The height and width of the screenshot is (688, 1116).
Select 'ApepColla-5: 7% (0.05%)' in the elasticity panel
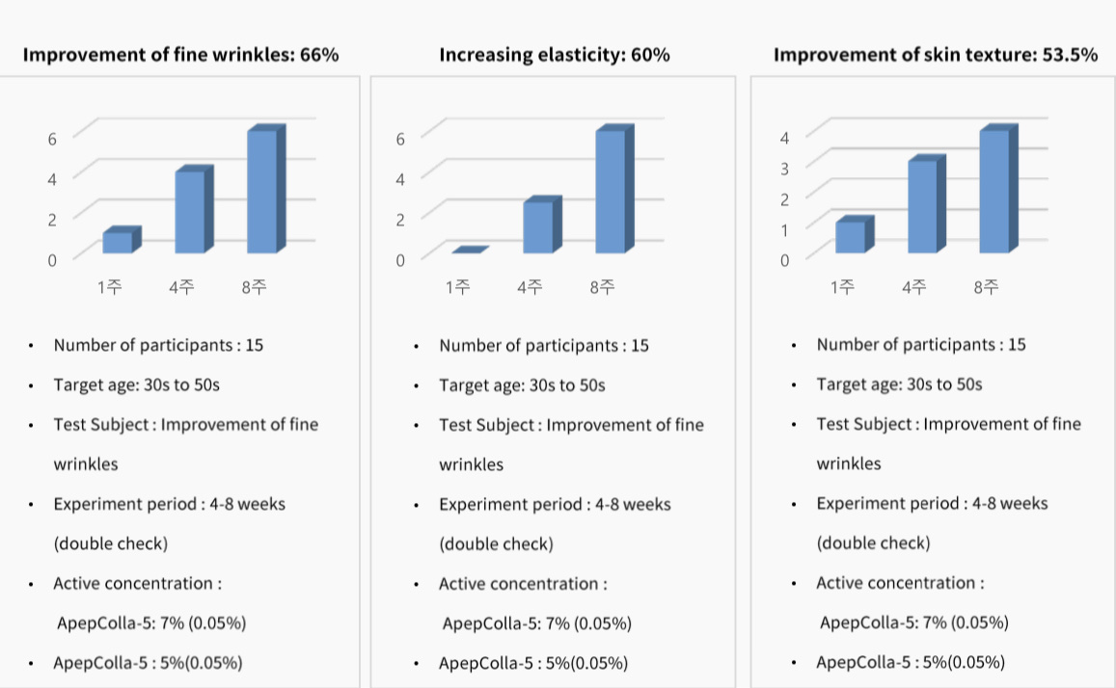pyautogui.click(x=536, y=623)
